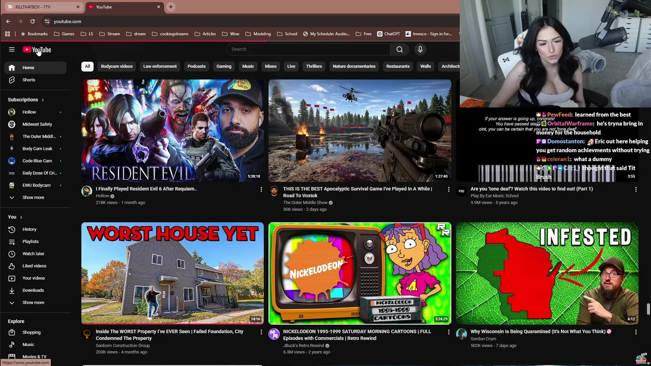Select the Nature documentaries filter chip
Viewport: 651px width, 366px height.
tap(354, 66)
